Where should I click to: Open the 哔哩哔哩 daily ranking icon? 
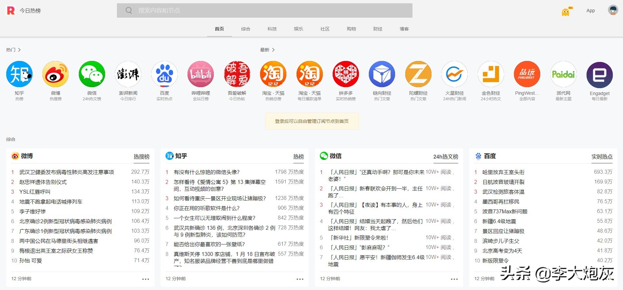(201, 74)
